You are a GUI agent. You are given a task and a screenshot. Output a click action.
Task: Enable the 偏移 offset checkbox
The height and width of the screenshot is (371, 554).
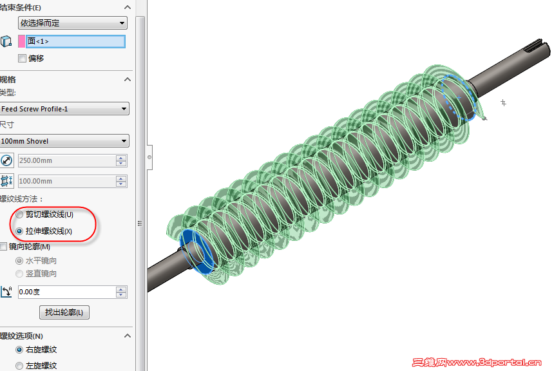[23, 59]
